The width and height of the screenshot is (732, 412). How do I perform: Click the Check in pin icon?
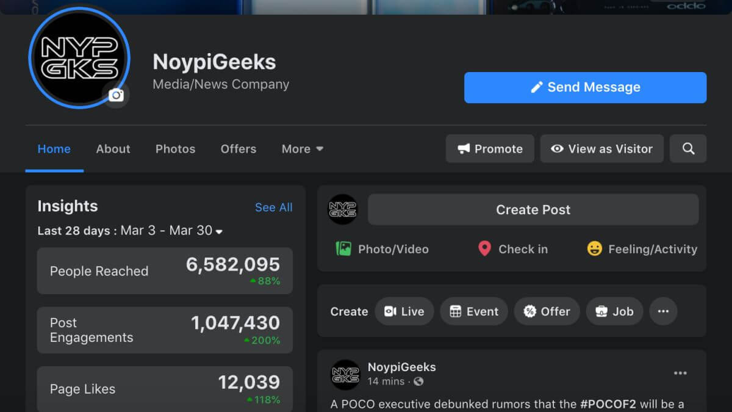485,248
